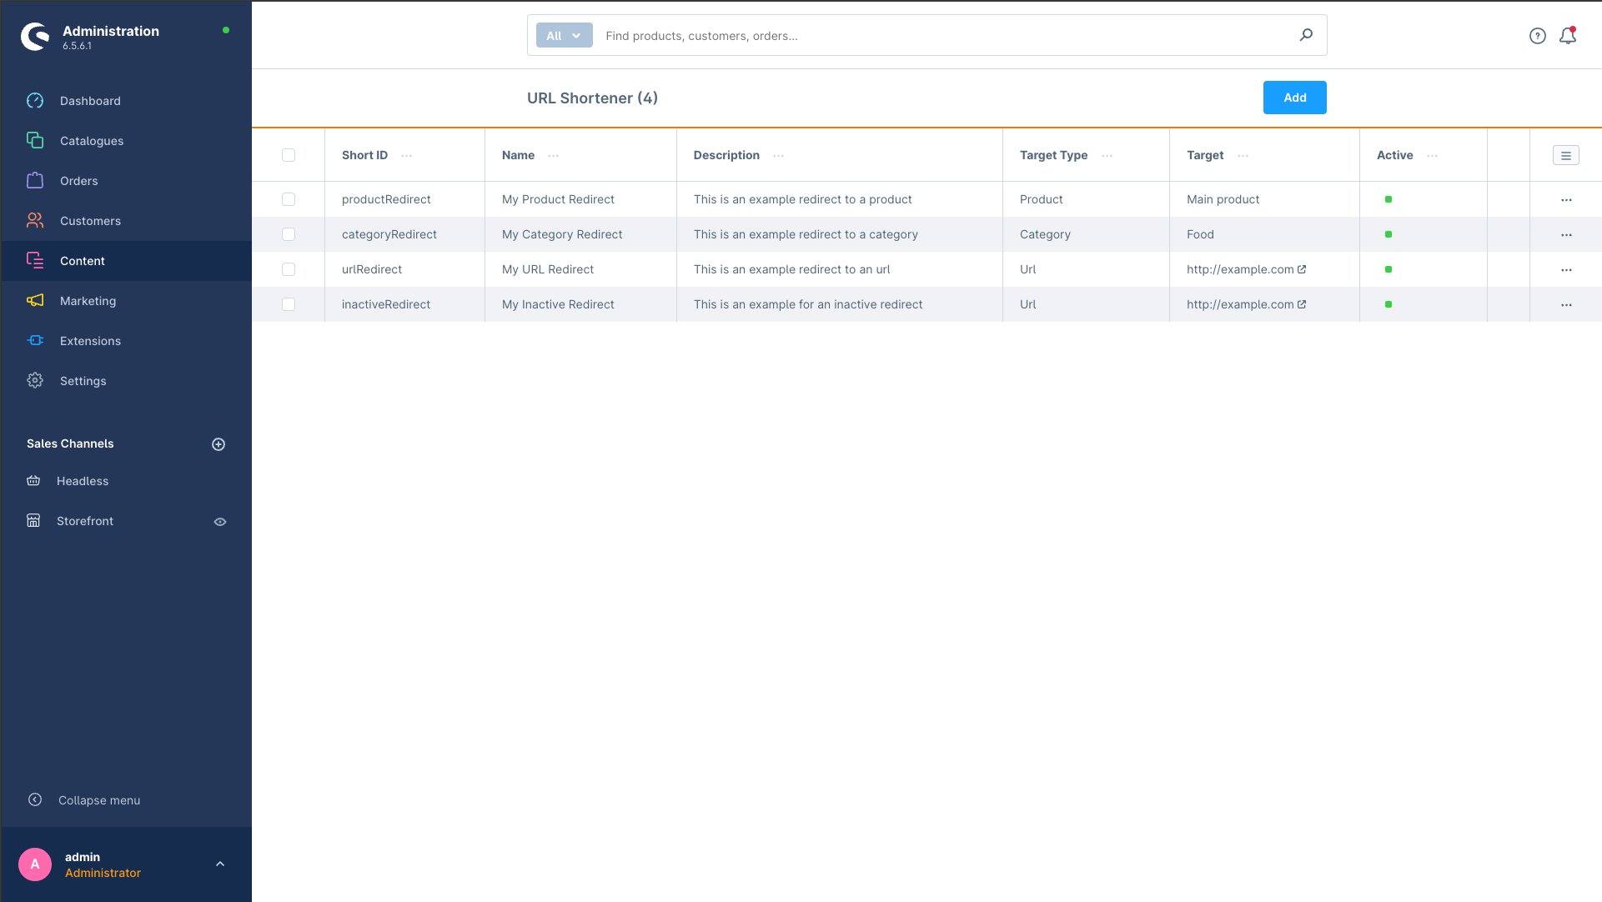Screen dimensions: 1602x902
Task: Click "This is an example for an inactive redirect"
Action: pyautogui.click(x=808, y=304)
